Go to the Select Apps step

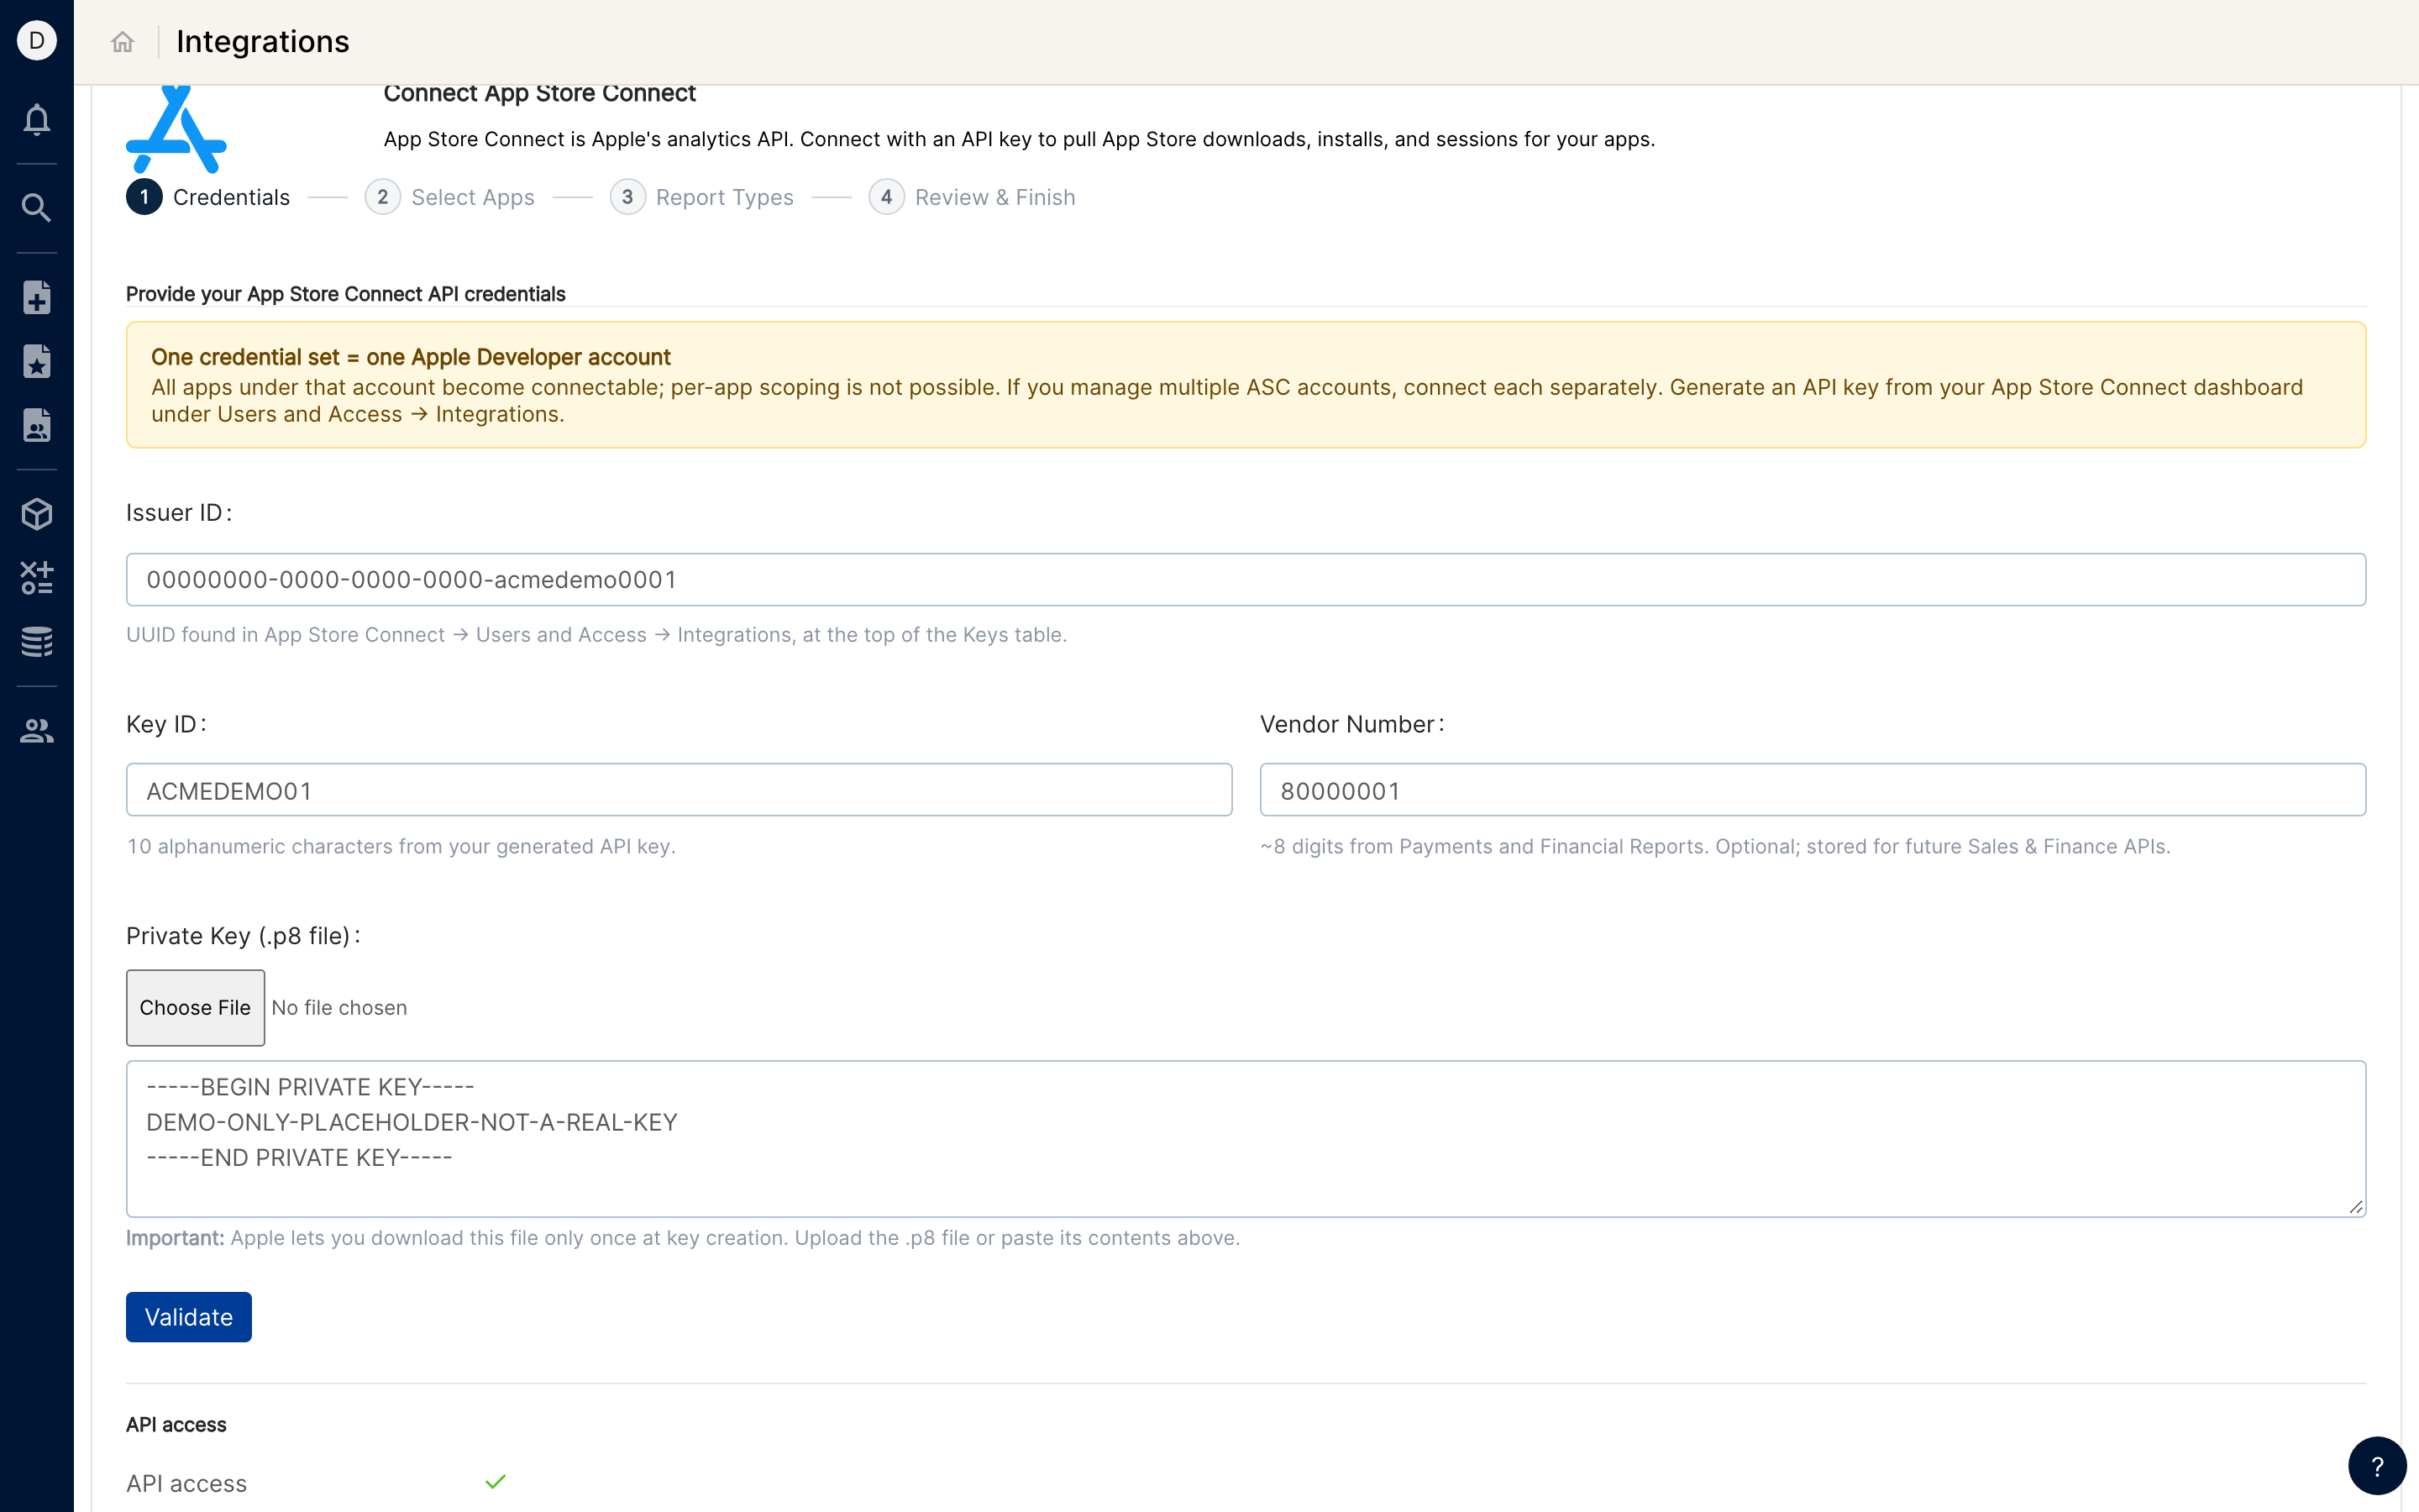(450, 197)
